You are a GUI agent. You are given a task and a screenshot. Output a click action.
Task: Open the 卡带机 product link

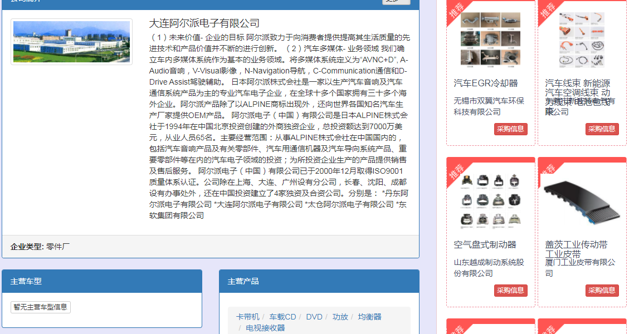tap(247, 317)
